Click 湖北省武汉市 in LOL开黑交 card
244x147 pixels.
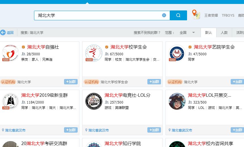coord(182,130)
